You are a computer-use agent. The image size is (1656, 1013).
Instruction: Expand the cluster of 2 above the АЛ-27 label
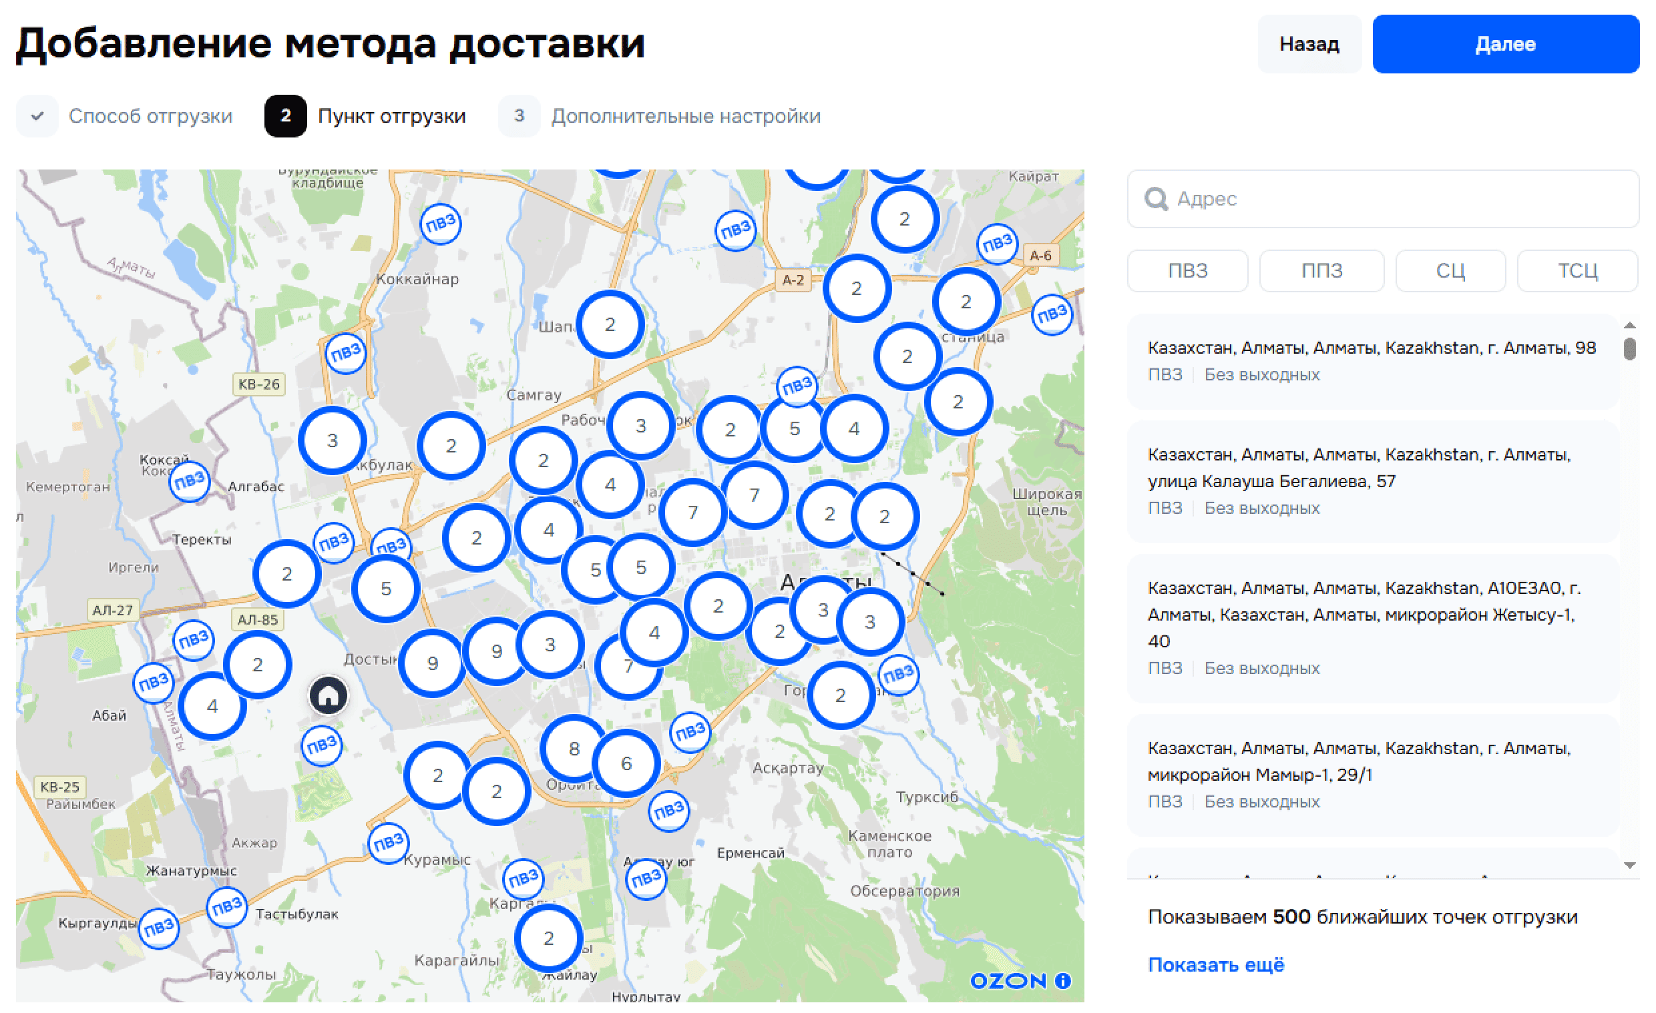[x=287, y=575]
